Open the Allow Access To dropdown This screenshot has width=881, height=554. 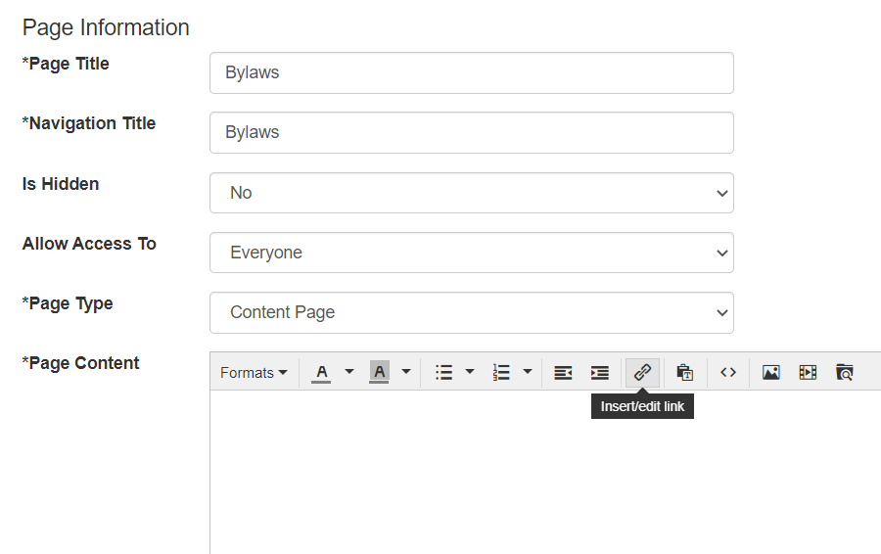click(x=472, y=253)
